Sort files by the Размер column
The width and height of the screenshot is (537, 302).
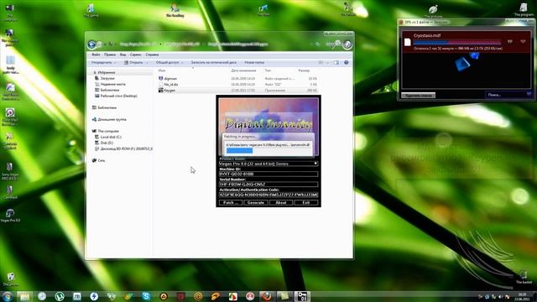(x=304, y=70)
